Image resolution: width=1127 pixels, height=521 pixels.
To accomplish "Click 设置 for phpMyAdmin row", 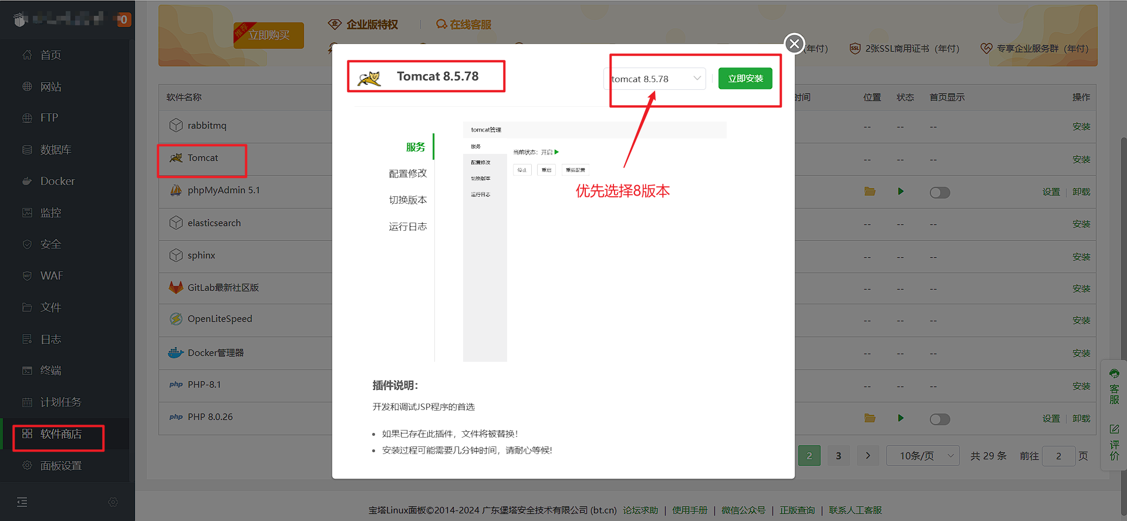I will (1051, 192).
